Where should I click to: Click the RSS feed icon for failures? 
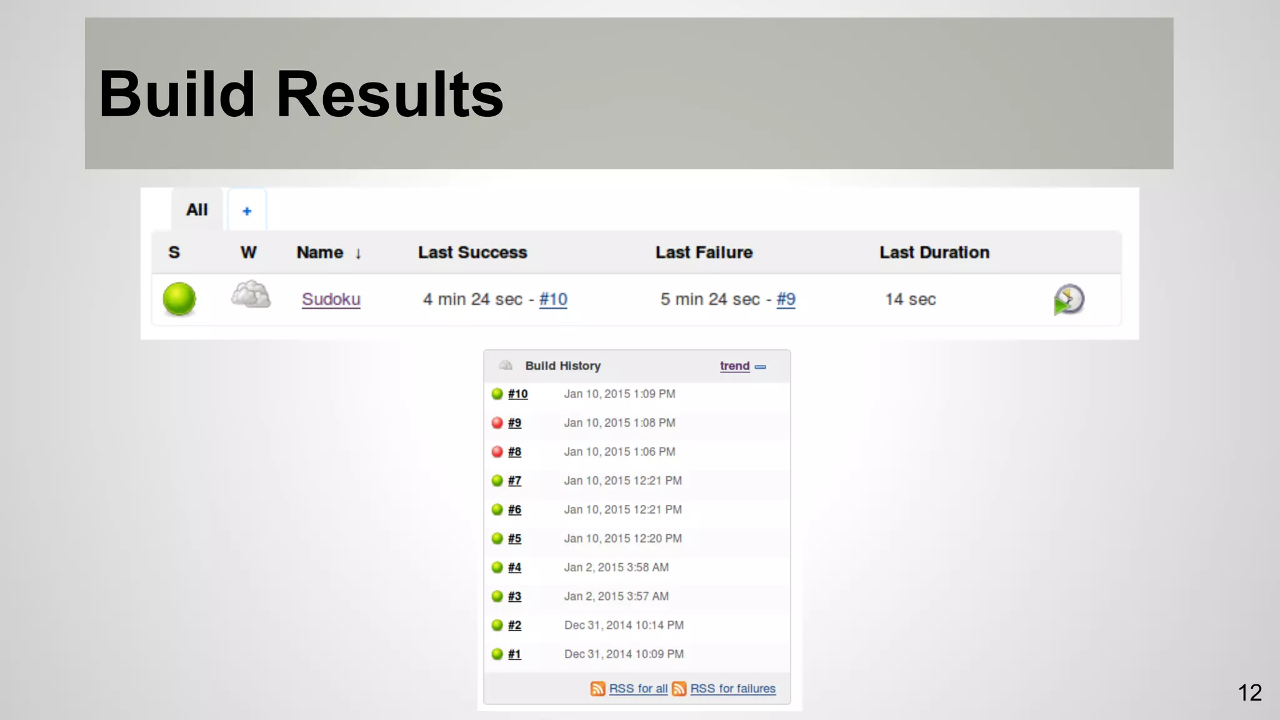point(679,689)
